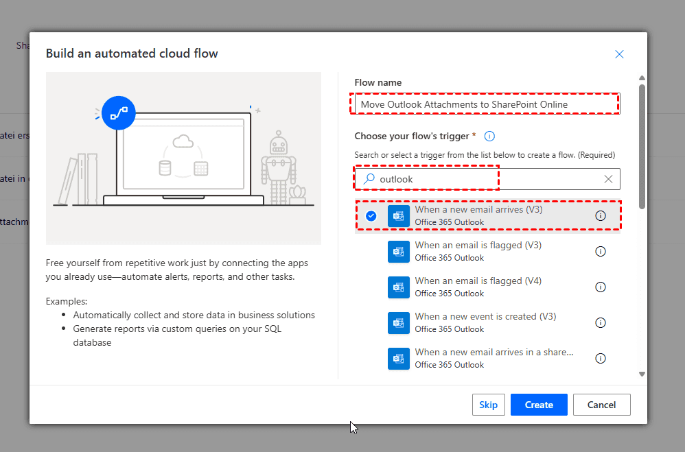Click the trigger search box containing outlook
The height and width of the screenshot is (452, 685).
click(487, 179)
